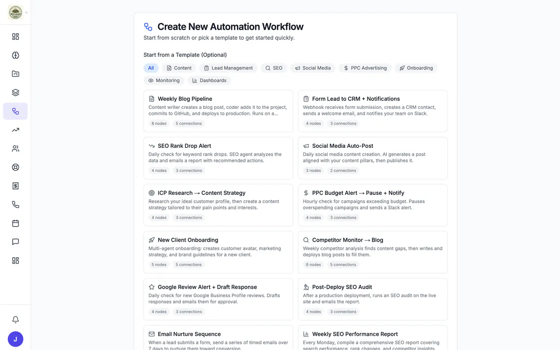
Task: Click the trending-down icon on SEO Rank Drop Alert
Action: 152,146
